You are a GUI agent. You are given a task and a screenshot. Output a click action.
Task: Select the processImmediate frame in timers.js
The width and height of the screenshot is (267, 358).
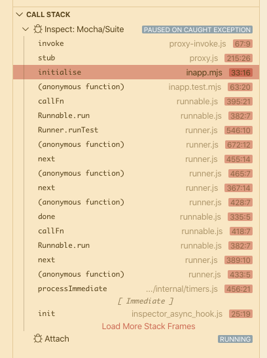(x=136, y=288)
